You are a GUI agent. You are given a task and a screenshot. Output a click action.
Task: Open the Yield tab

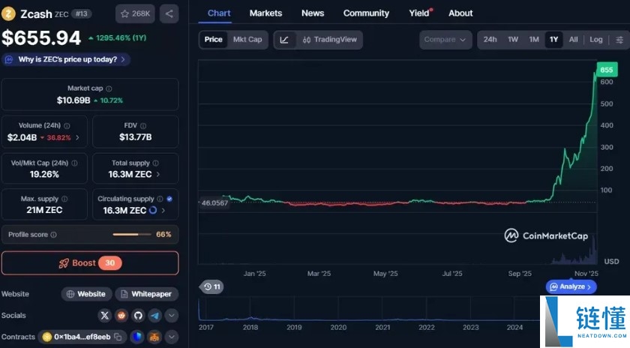point(420,13)
